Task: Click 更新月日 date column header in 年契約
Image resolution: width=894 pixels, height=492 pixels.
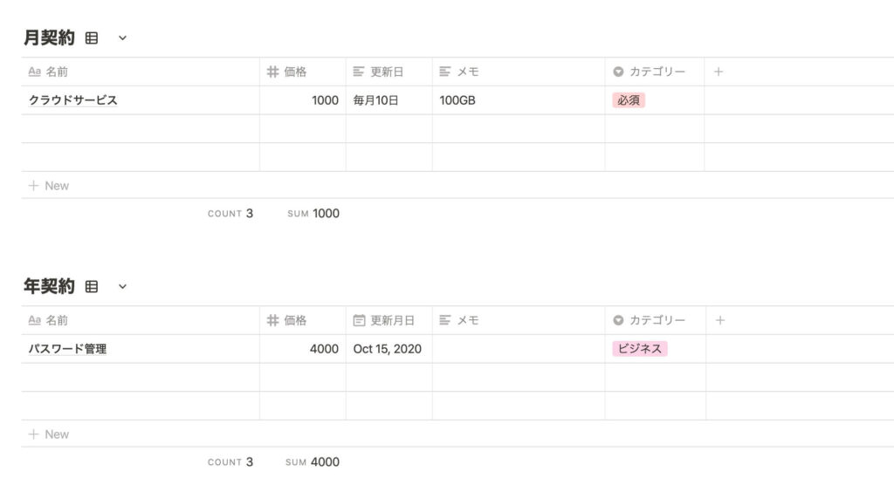Action: point(389,320)
